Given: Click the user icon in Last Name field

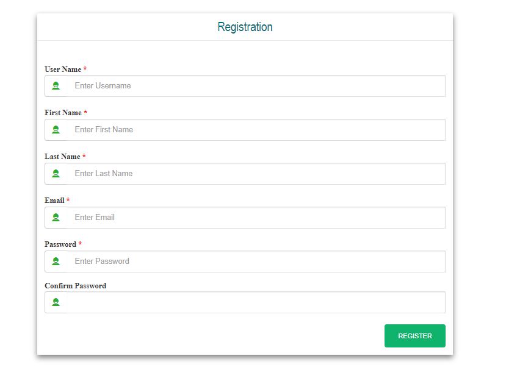Looking at the screenshot, I should coord(56,173).
